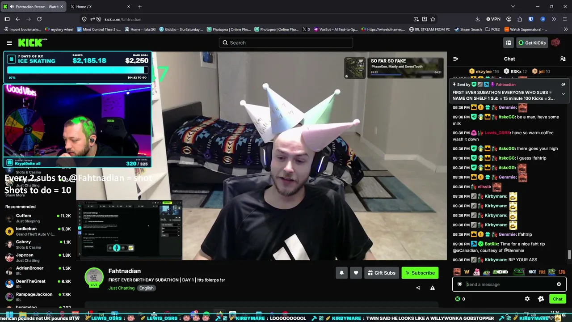Open the Kick dashboard panel icon
The height and width of the screenshot is (322, 572).
pyautogui.click(x=509, y=42)
